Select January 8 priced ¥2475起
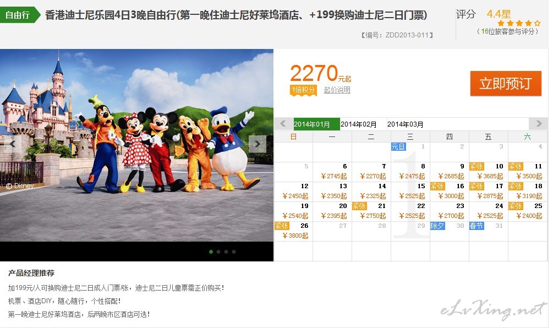 [410, 172]
